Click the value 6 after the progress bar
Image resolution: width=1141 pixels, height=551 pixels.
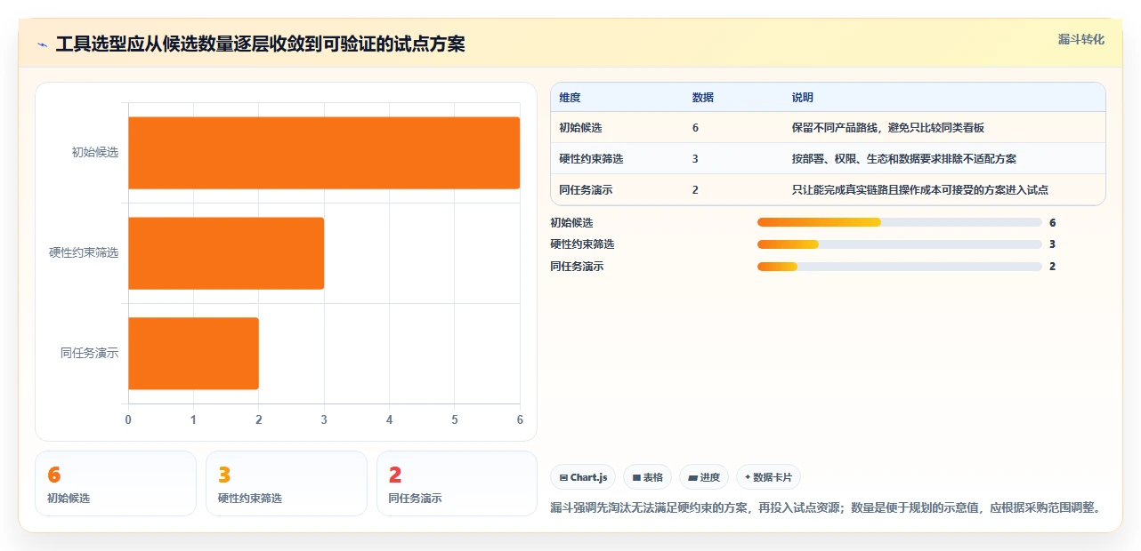pyautogui.click(x=1053, y=223)
